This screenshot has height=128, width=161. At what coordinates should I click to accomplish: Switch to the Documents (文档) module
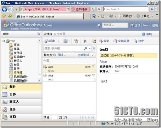[21, 117]
